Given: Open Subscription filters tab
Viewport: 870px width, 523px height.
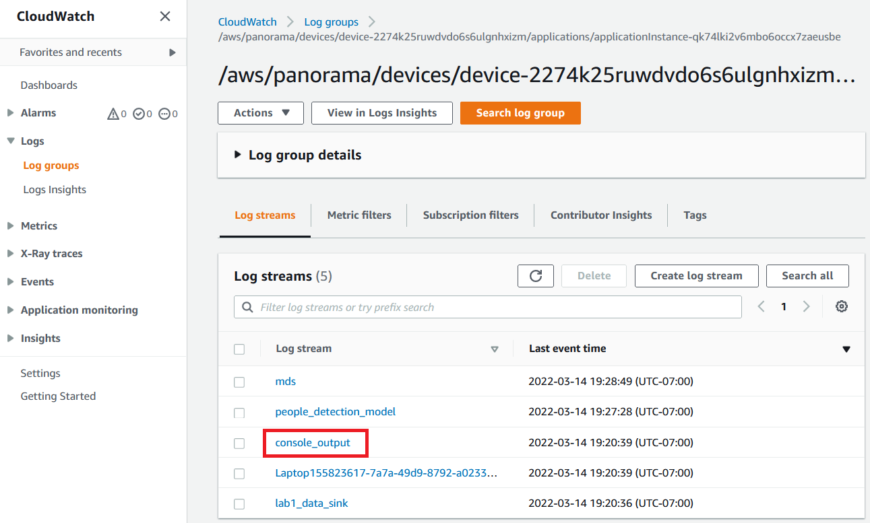Looking at the screenshot, I should (471, 215).
